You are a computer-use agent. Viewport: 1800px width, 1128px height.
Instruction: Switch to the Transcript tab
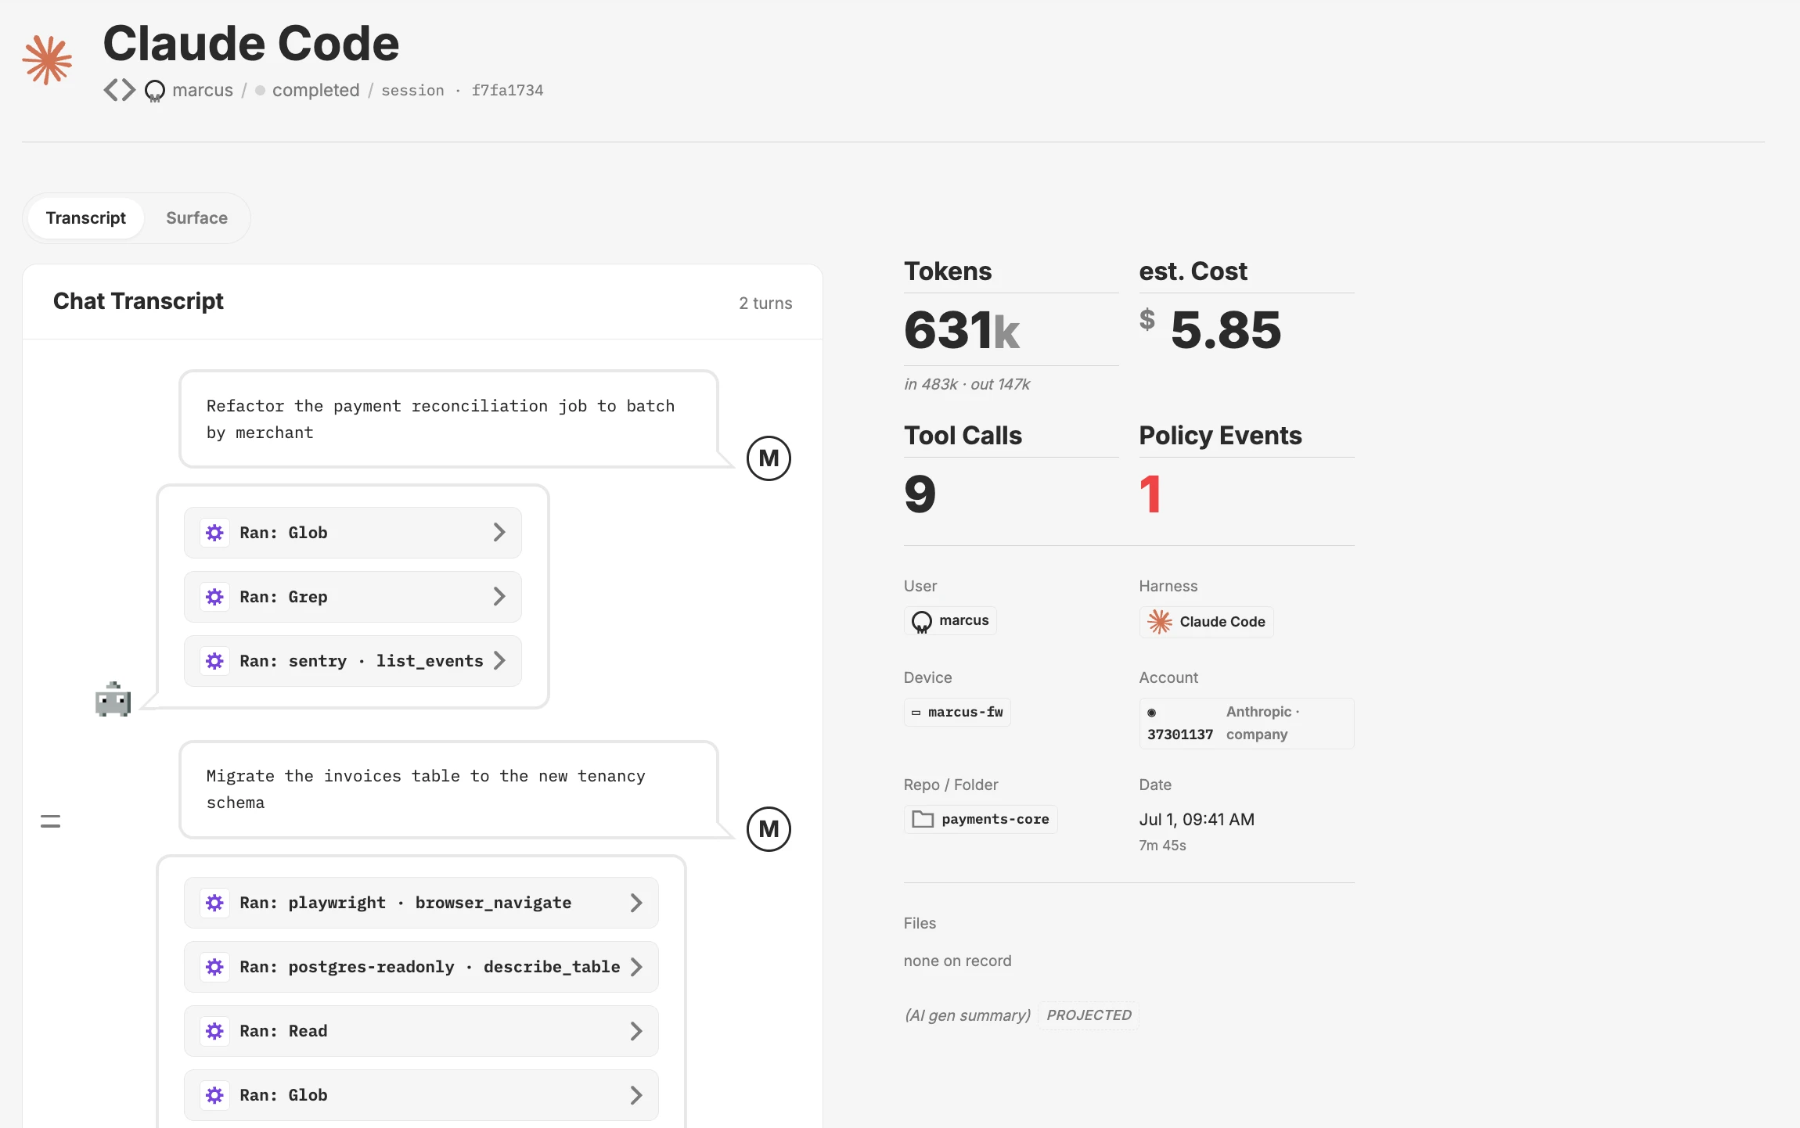[86, 218]
